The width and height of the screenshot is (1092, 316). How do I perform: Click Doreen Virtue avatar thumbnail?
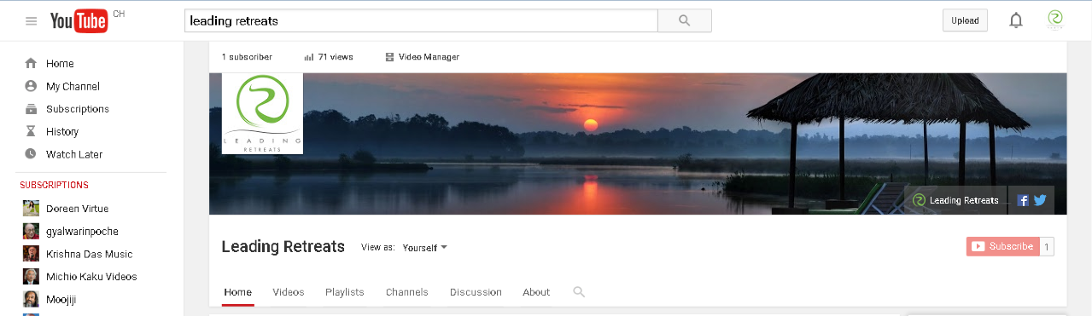coord(31,209)
